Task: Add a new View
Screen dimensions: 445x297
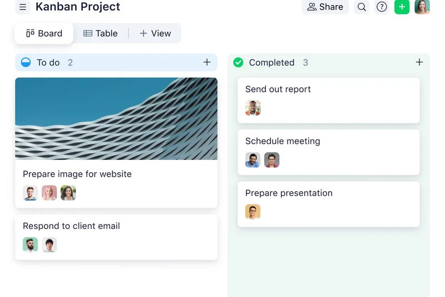Action: 155,33
